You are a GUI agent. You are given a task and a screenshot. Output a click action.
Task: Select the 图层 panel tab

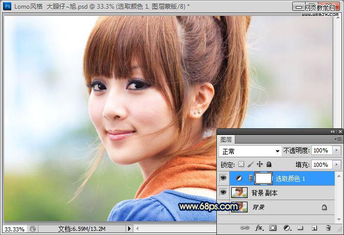226,140
